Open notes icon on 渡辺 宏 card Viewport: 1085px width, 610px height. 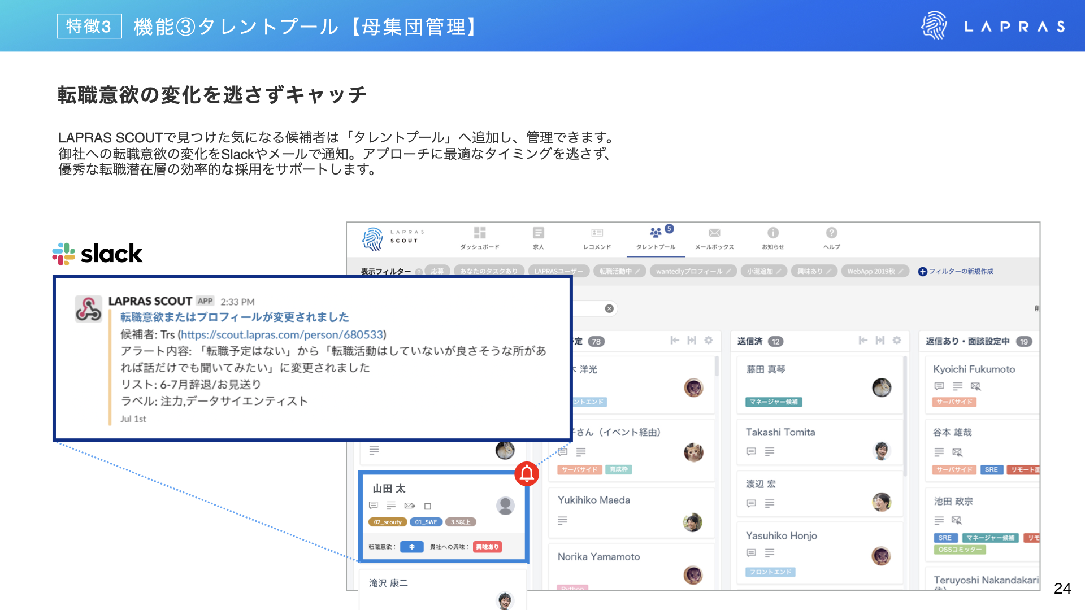tap(770, 503)
